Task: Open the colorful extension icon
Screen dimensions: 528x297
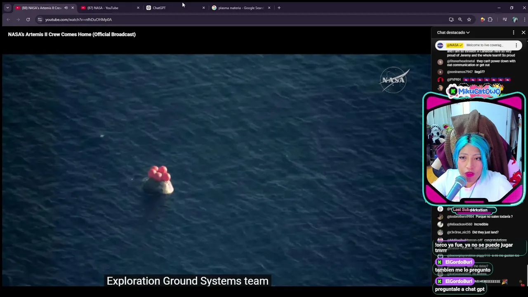Action: (483, 19)
